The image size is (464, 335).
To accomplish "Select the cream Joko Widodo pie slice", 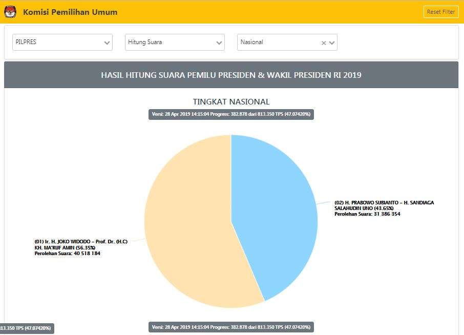I will coord(189,225).
